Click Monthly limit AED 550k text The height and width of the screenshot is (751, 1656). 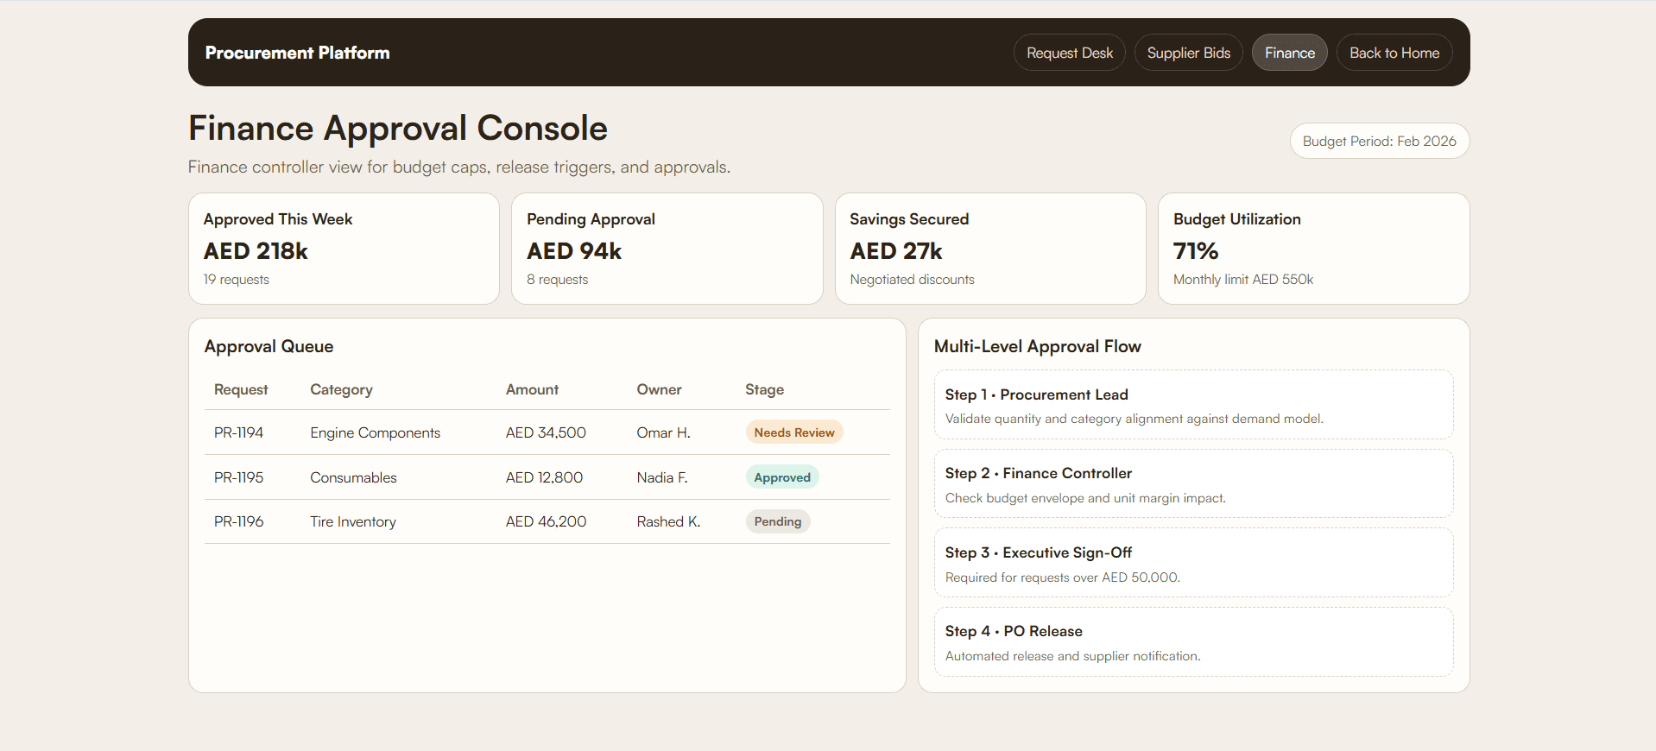point(1242,280)
